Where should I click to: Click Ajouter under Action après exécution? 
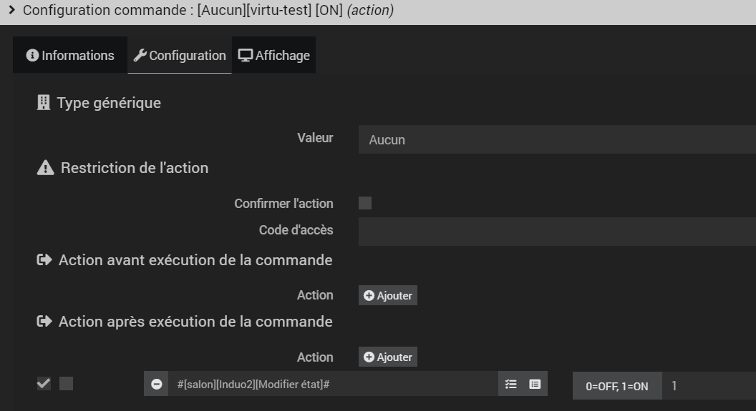point(387,357)
